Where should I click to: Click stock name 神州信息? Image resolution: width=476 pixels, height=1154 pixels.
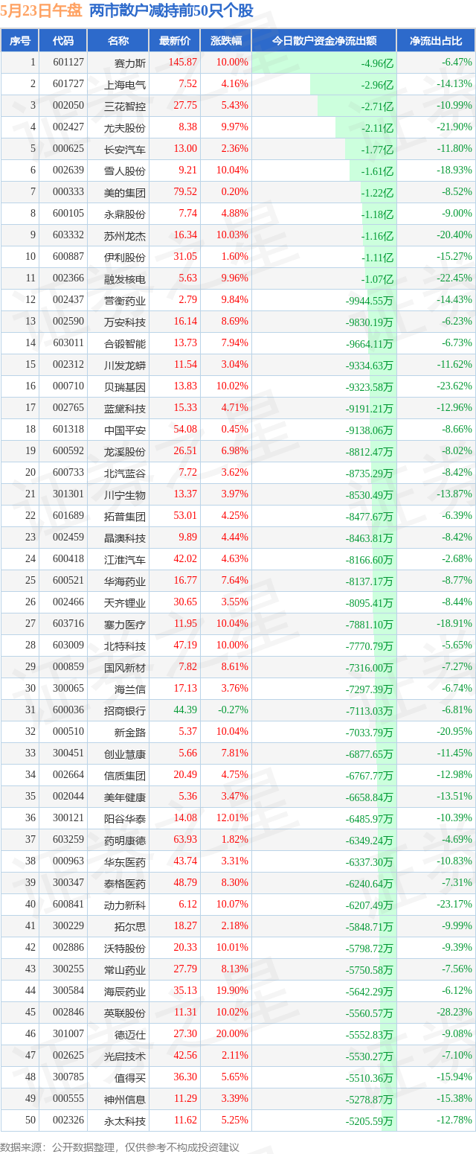tap(126, 1099)
